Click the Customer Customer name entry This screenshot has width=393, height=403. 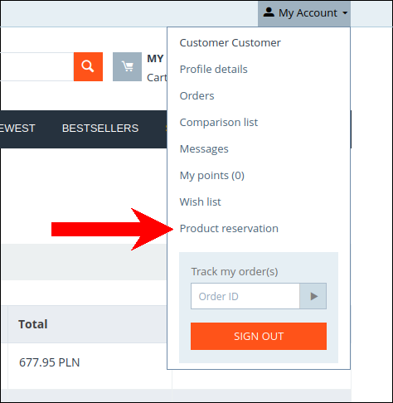point(230,43)
